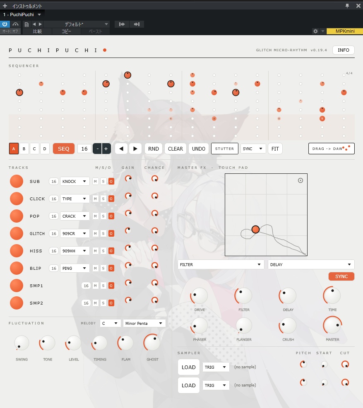Click the touch pad target circle icon
363x408 pixels.
tap(300, 180)
